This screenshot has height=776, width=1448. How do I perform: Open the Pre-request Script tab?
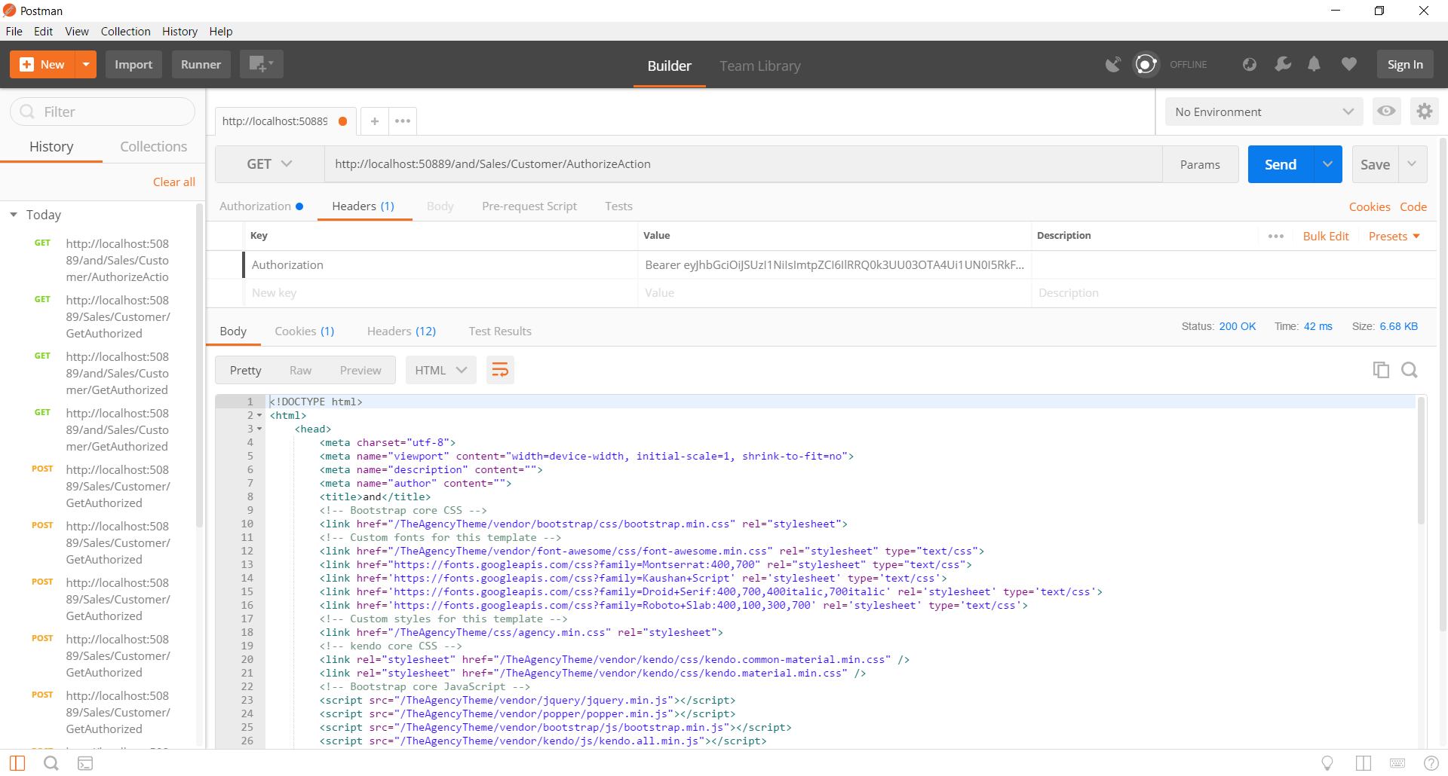(x=529, y=206)
